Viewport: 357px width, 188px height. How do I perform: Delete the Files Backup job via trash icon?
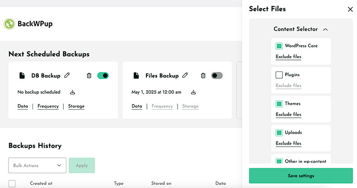tap(203, 76)
